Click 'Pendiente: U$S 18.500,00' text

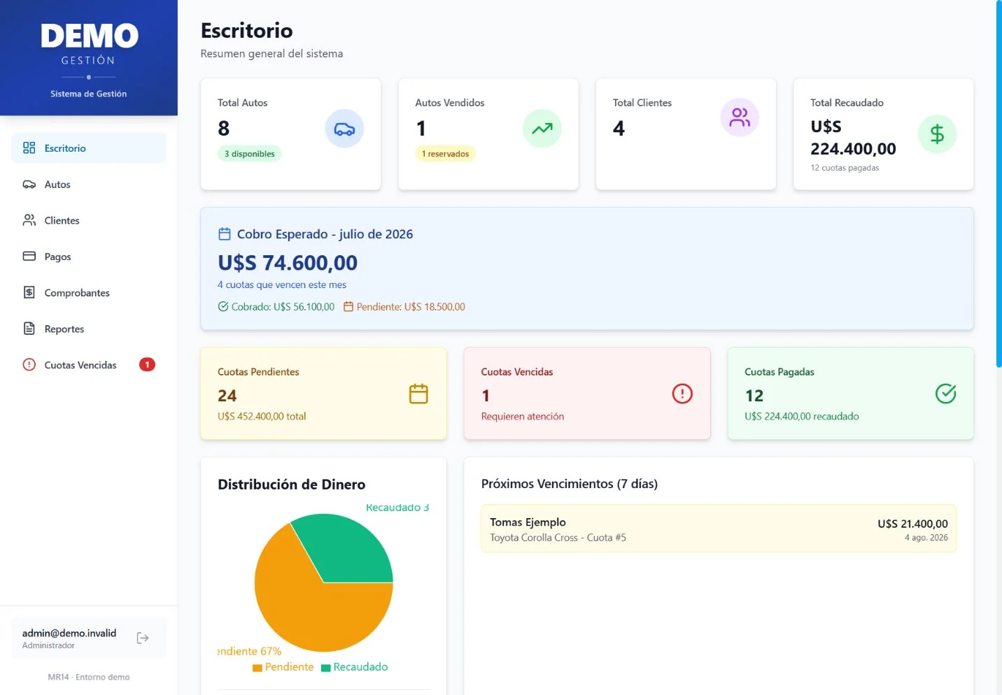(x=411, y=306)
